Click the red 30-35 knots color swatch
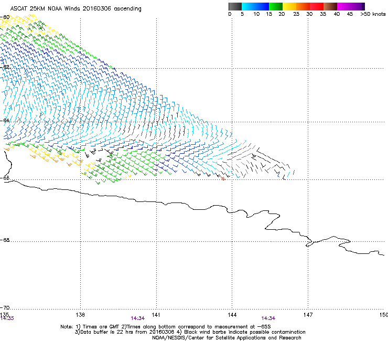The width and height of the screenshot is (388, 341). click(x=317, y=6)
